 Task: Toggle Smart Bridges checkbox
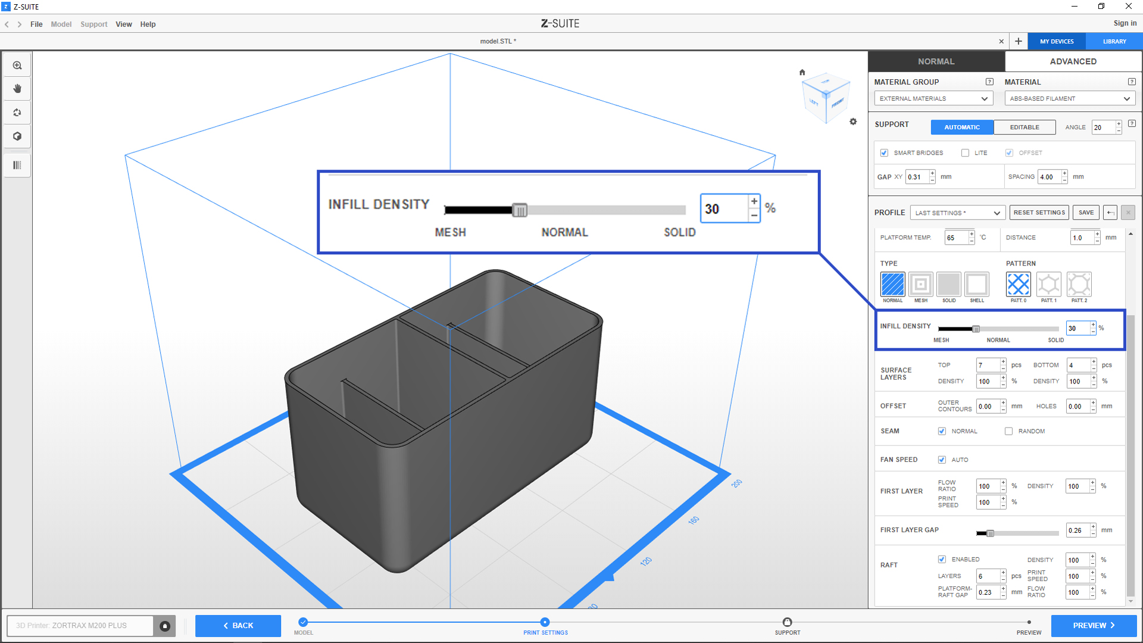coord(884,153)
